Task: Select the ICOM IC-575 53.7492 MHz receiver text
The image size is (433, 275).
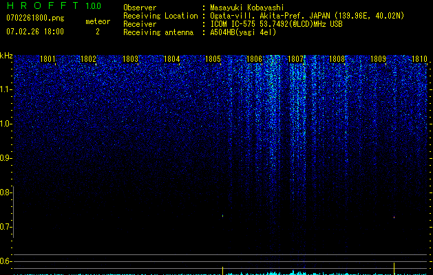Action: (x=276, y=24)
